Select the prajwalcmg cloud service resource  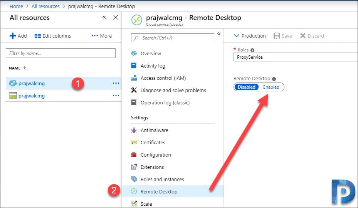[32, 83]
